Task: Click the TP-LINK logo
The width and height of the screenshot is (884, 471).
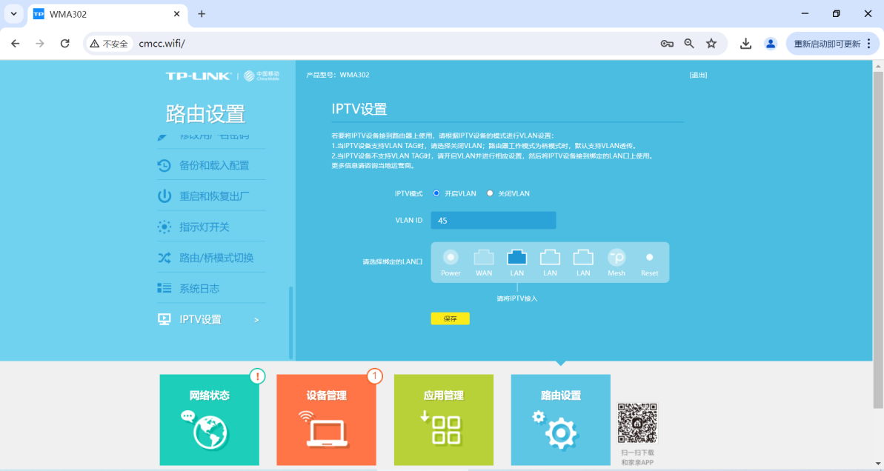Action: 199,76
